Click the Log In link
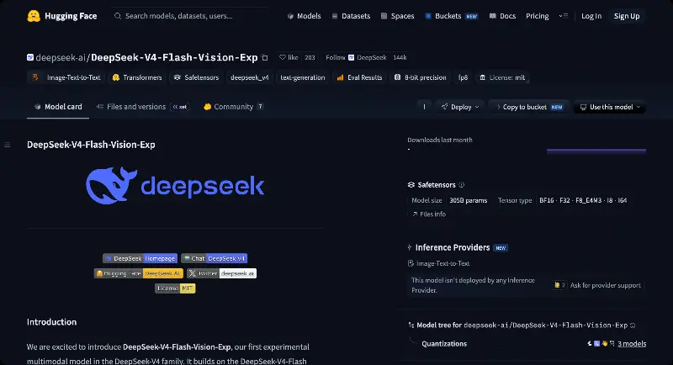Viewport: 673px width, 365px height. (591, 16)
